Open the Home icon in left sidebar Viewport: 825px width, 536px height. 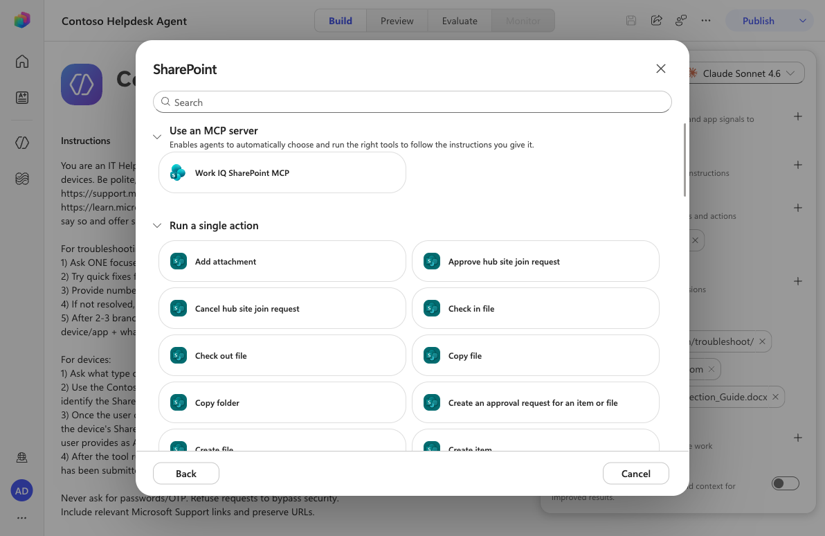(x=22, y=62)
